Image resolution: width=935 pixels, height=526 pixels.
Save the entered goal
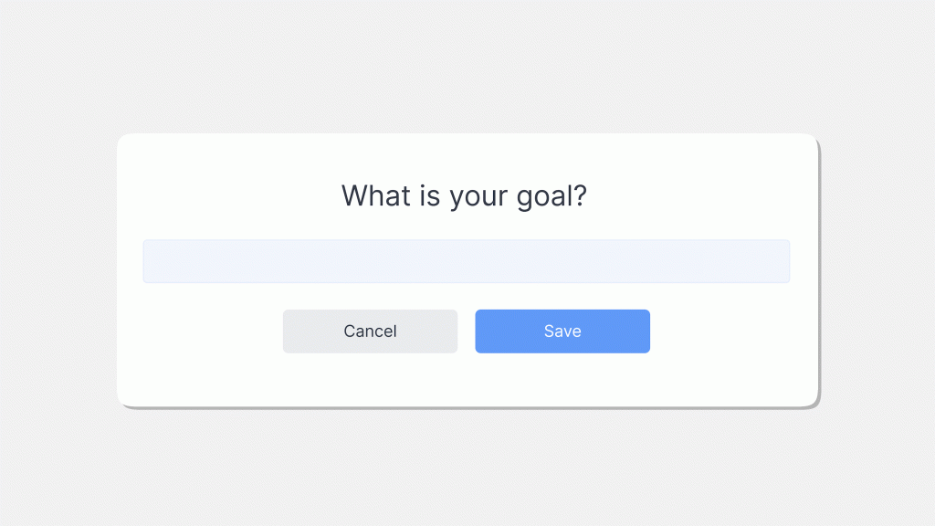(x=562, y=331)
